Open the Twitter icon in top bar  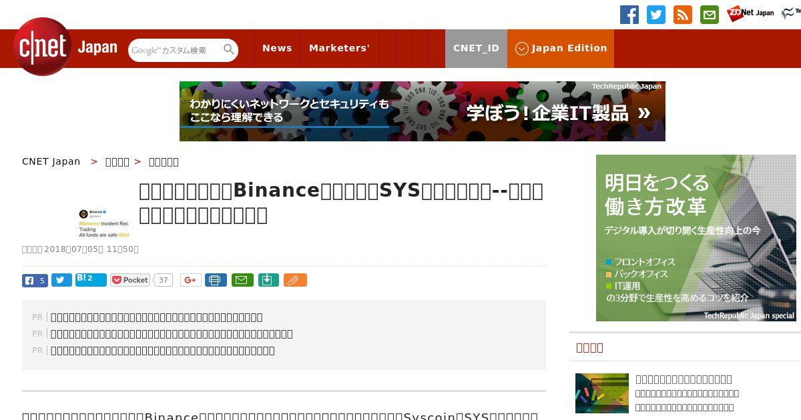click(x=656, y=15)
